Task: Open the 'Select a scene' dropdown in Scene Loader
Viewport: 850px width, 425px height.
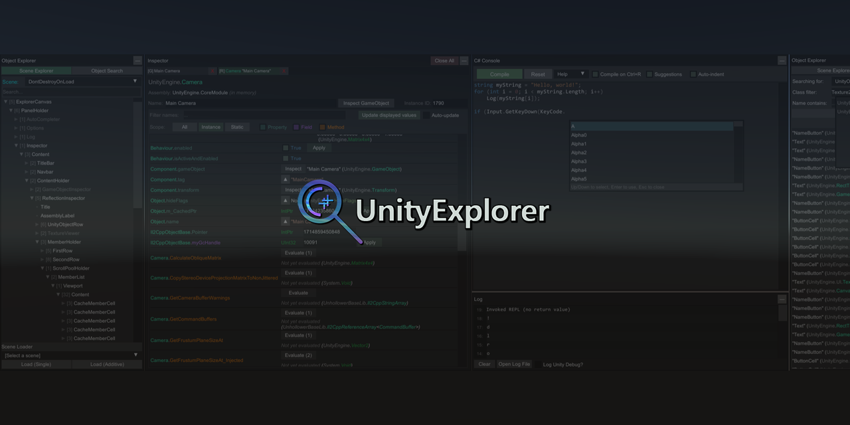Action: 71,355
